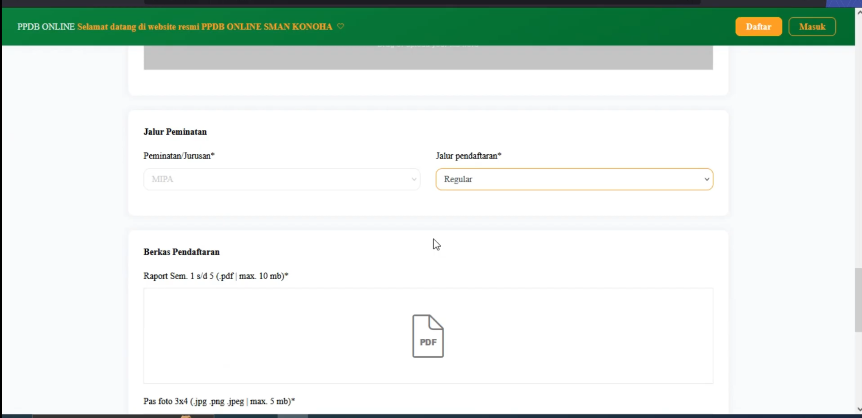The height and width of the screenshot is (418, 862).
Task: Click the gray file drop zone
Action: pos(428,57)
